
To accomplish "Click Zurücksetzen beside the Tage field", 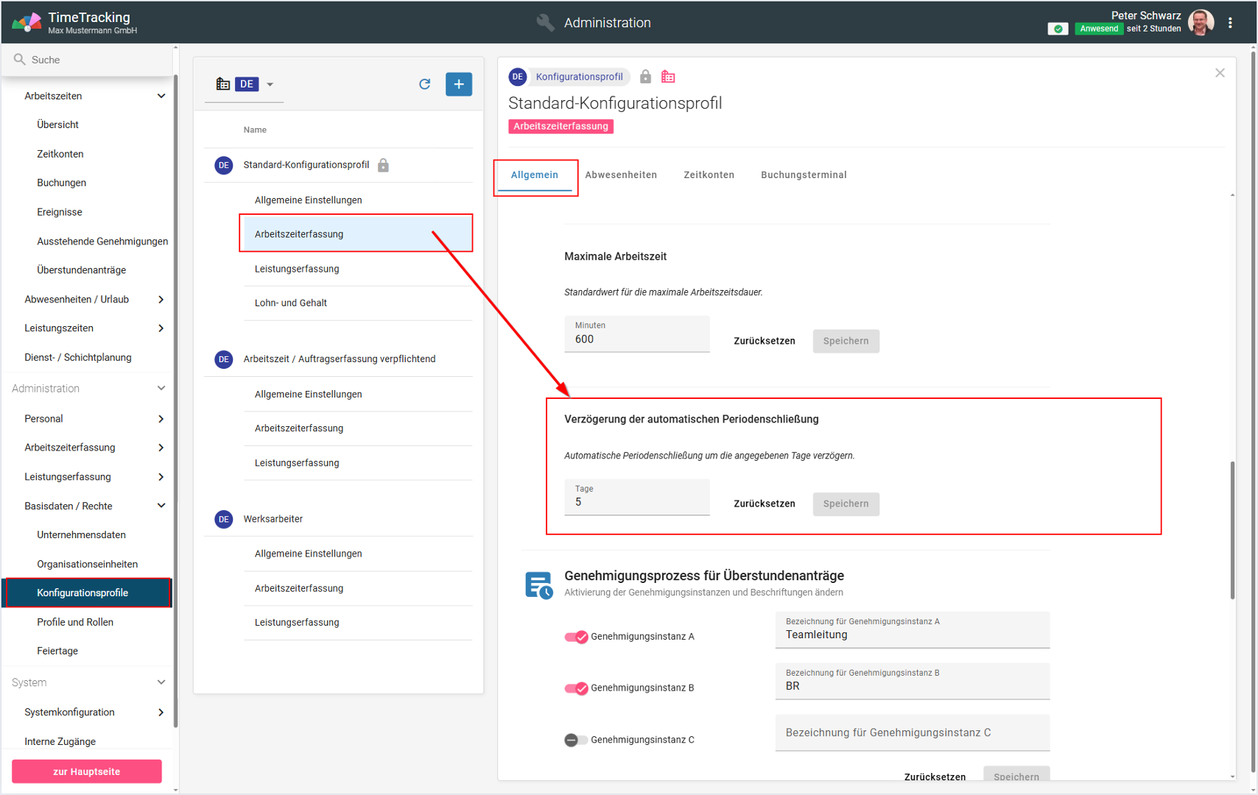I will pos(764,504).
